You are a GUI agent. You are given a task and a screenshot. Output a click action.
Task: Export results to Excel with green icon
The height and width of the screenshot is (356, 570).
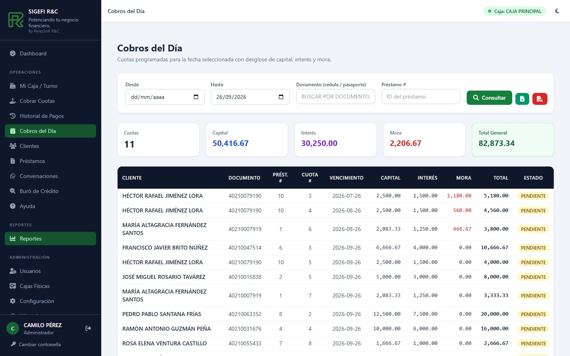coord(522,98)
